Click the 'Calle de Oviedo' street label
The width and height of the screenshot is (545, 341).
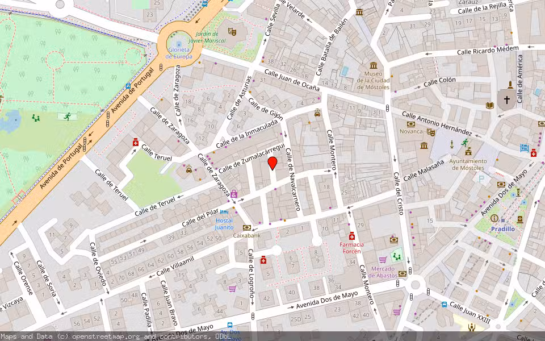click(98, 264)
